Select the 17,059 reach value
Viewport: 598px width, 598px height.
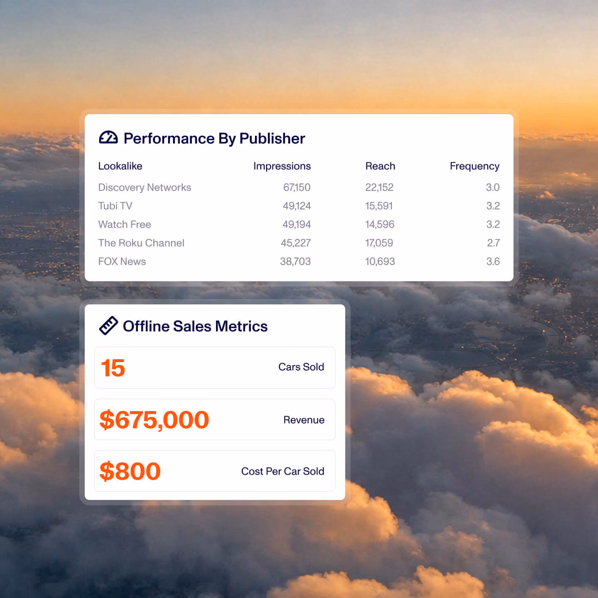click(x=379, y=243)
